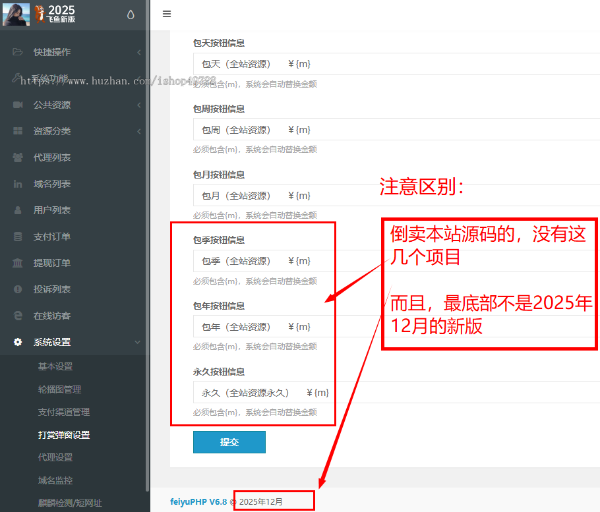Click the 包周按钮信息 input field
The width and height of the screenshot is (600, 512).
click(396, 130)
